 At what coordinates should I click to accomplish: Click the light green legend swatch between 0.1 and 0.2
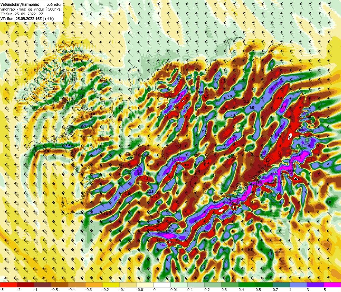click(x=196, y=285)
